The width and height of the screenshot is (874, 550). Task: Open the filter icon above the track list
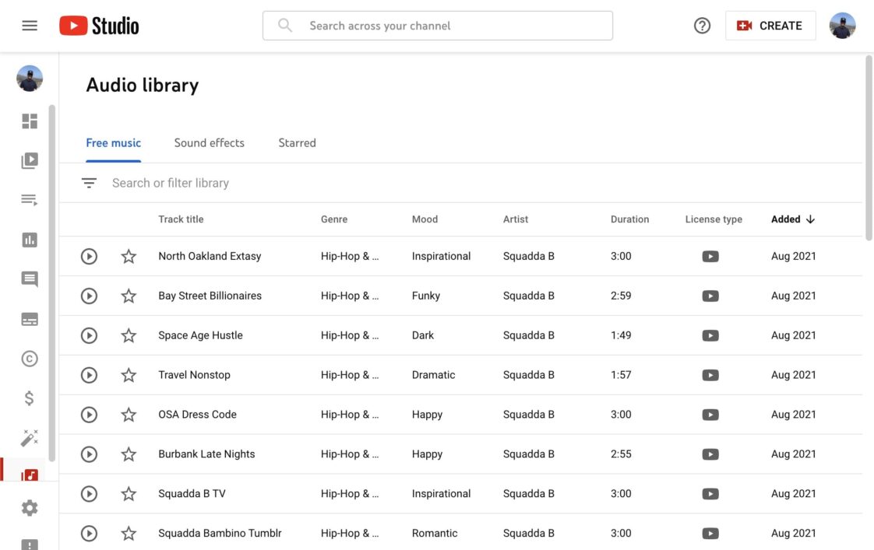88,181
